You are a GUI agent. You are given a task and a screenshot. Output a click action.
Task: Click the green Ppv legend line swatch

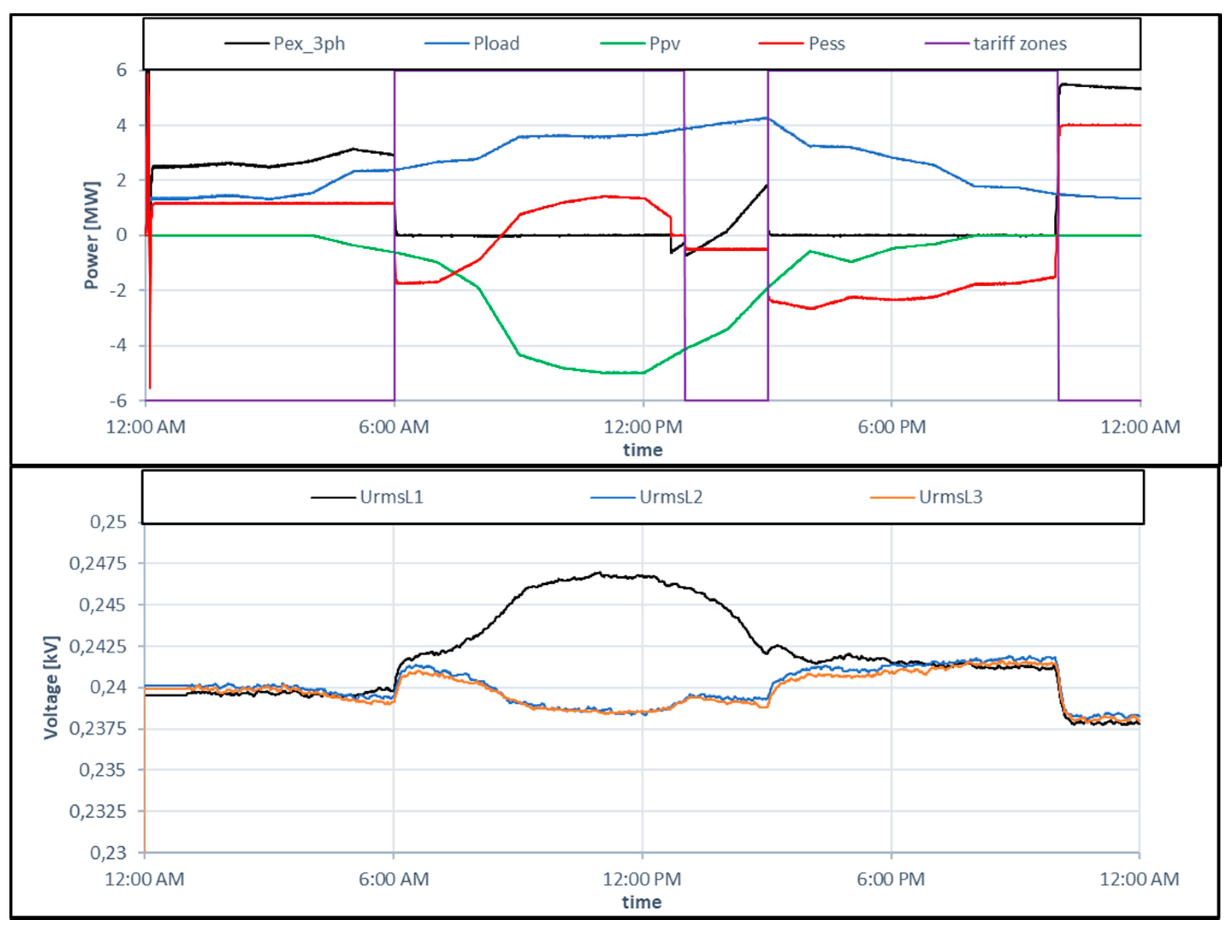pos(622,43)
